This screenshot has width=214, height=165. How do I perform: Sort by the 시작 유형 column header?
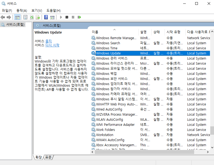[x=175, y=32]
